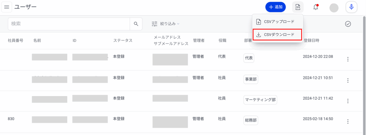Open the gray user avatar
The image size is (366, 135).
334,8
